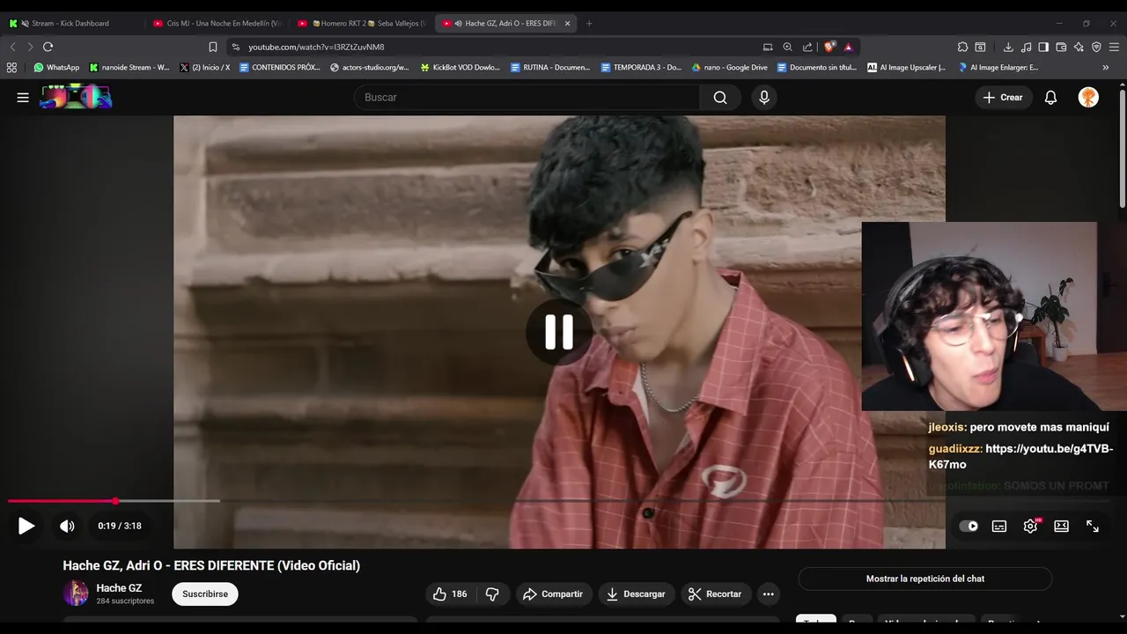Bookmark this page
This screenshot has width=1127, height=634.
click(x=213, y=47)
